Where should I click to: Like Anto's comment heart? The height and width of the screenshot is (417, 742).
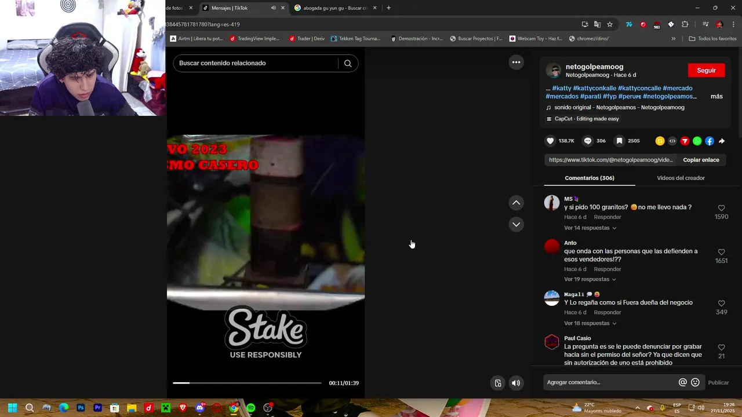pos(721,252)
